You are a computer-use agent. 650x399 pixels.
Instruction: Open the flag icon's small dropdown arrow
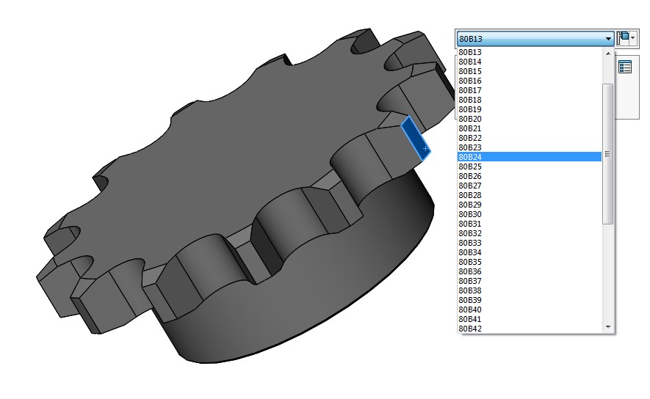[632, 37]
